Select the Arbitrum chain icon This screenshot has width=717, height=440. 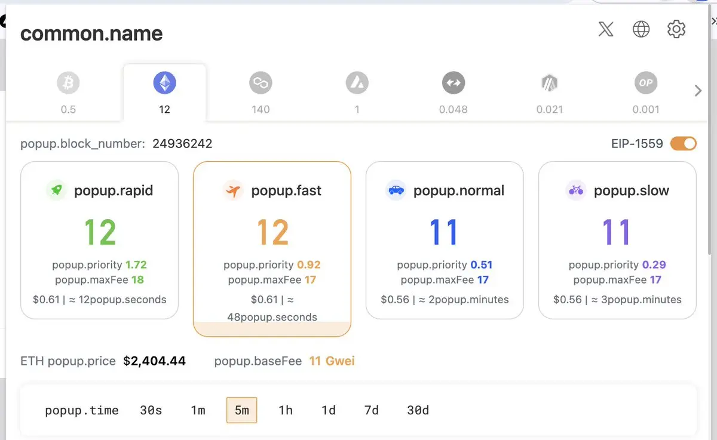(x=549, y=83)
